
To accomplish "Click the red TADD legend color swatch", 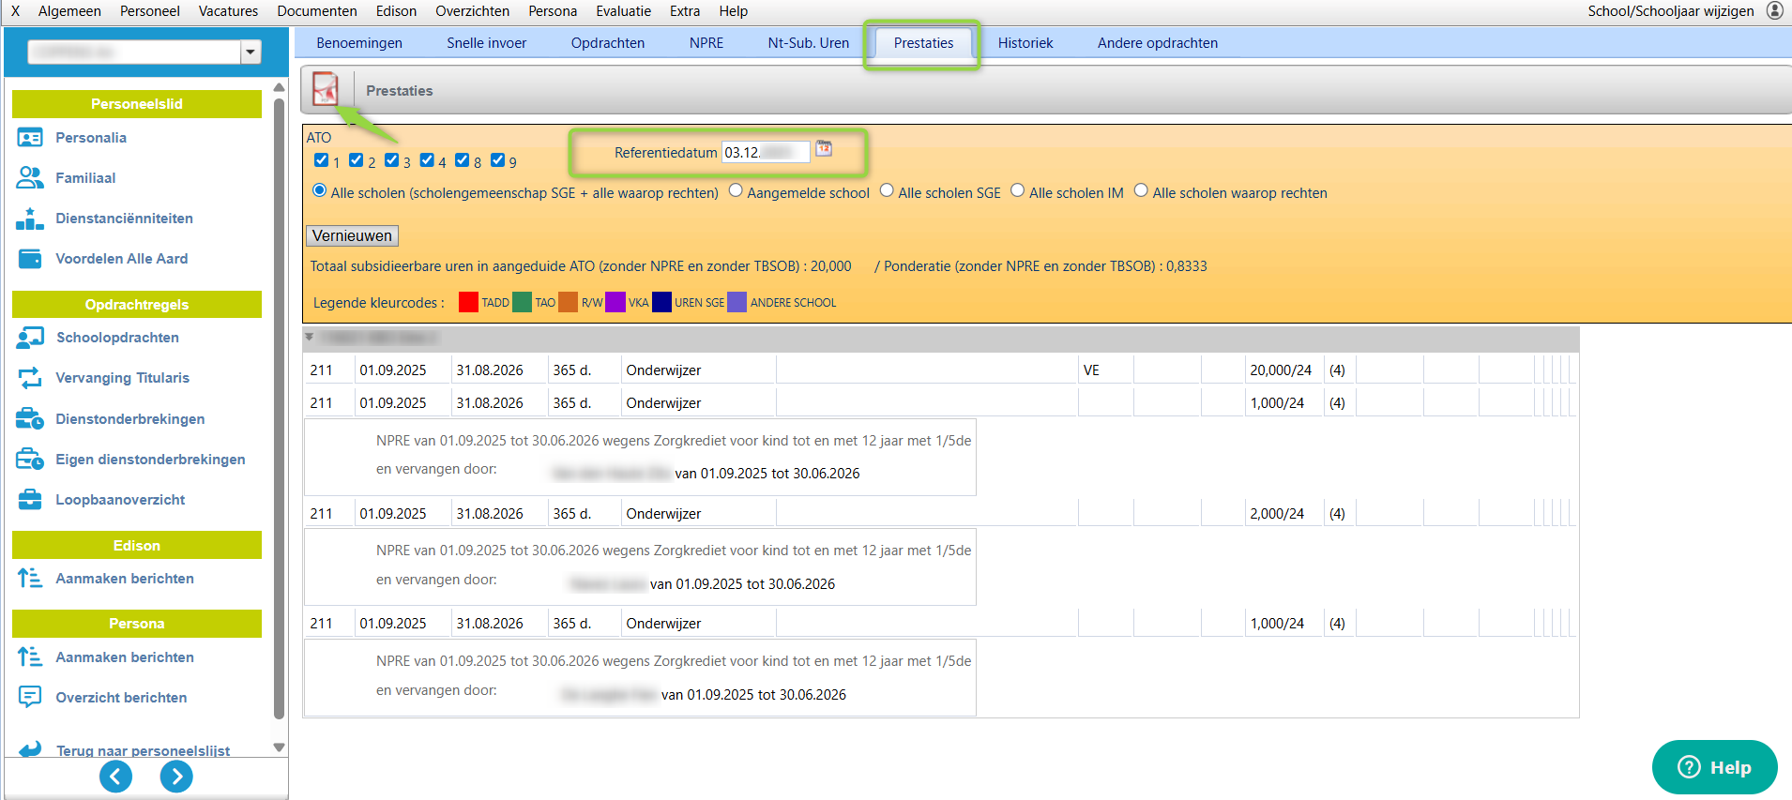I will [468, 302].
